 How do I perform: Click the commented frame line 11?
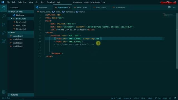74,44
